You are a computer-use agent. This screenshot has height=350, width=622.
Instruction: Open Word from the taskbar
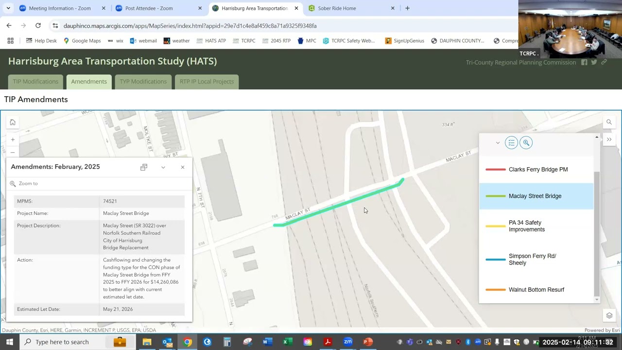(267, 342)
